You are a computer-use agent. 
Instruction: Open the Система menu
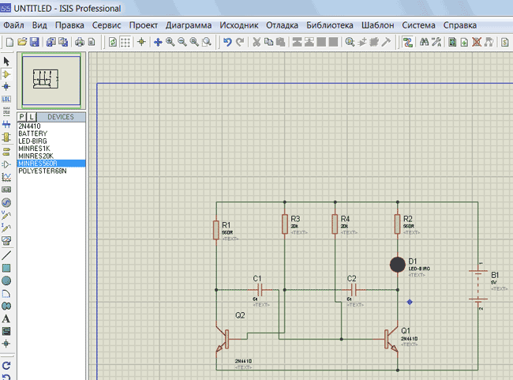click(419, 25)
